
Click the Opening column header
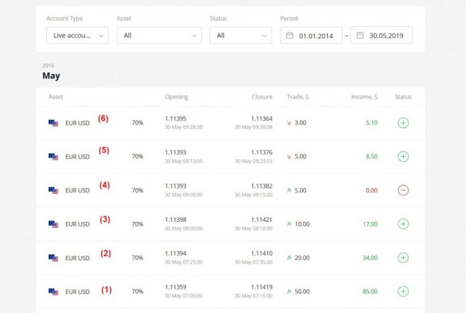[176, 97]
